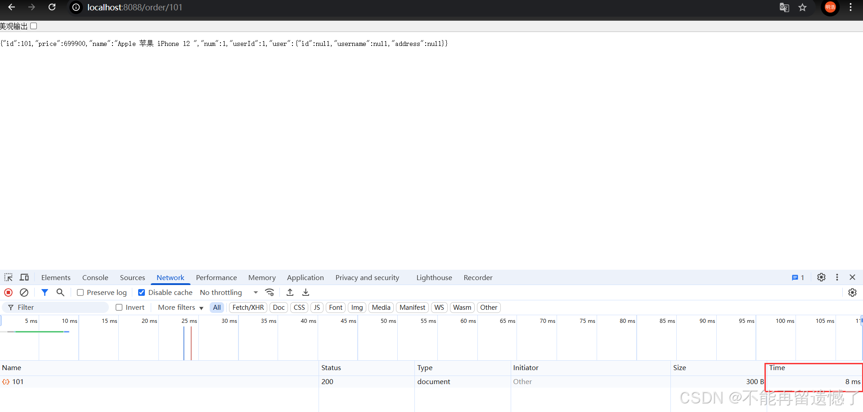Open the No throttling dropdown
The height and width of the screenshot is (412, 863).
coord(229,293)
